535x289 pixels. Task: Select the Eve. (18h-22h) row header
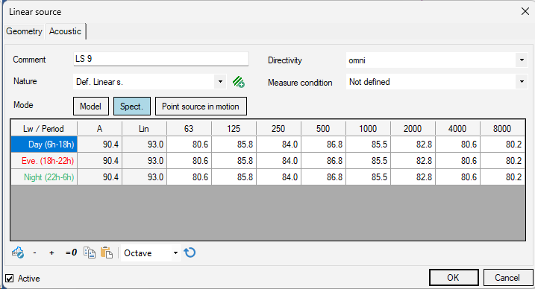pyautogui.click(x=44, y=161)
